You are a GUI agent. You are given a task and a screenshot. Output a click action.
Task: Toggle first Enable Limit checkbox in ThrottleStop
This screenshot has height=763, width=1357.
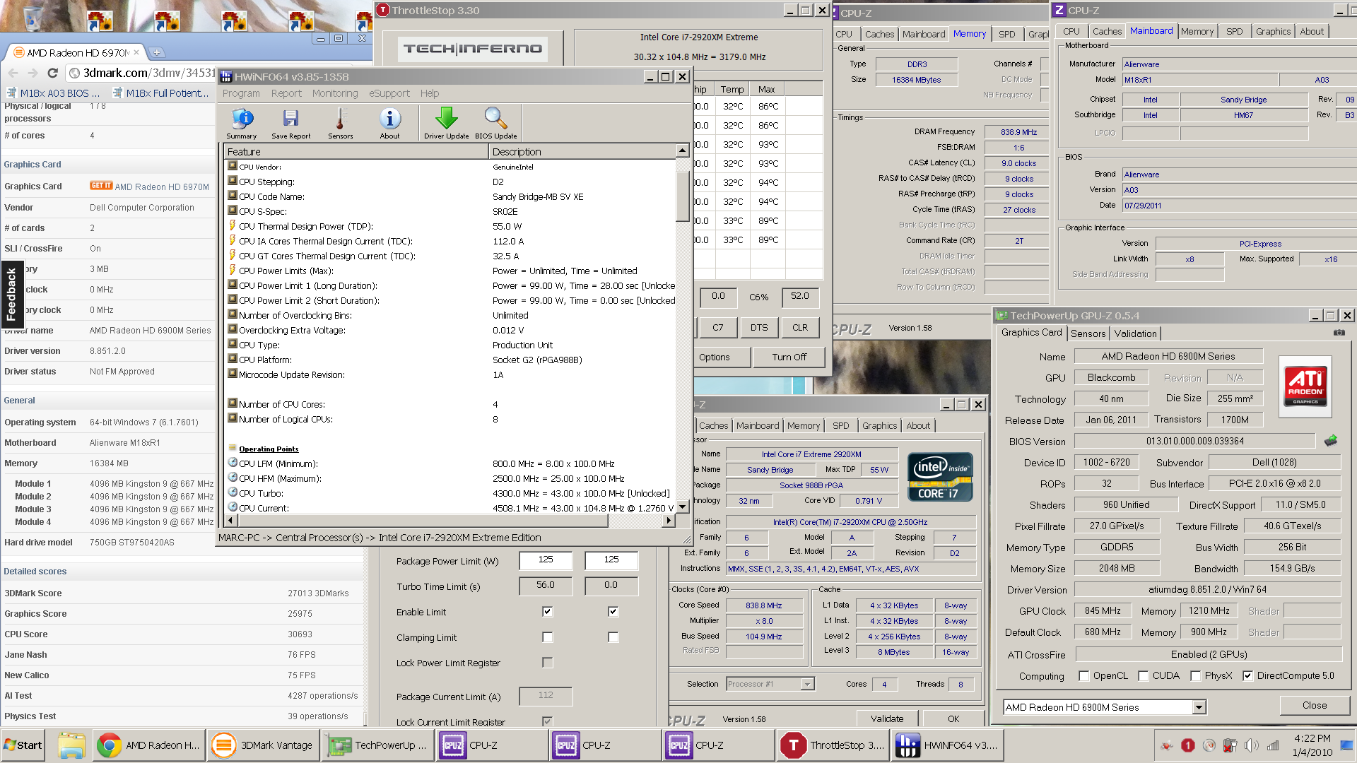[547, 612]
